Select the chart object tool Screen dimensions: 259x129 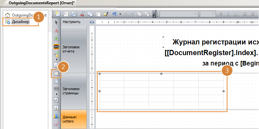(x=56, y=116)
